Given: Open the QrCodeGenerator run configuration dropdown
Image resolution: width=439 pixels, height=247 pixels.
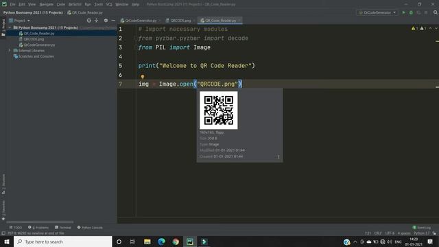Looking at the screenshot, I should tap(377, 12).
